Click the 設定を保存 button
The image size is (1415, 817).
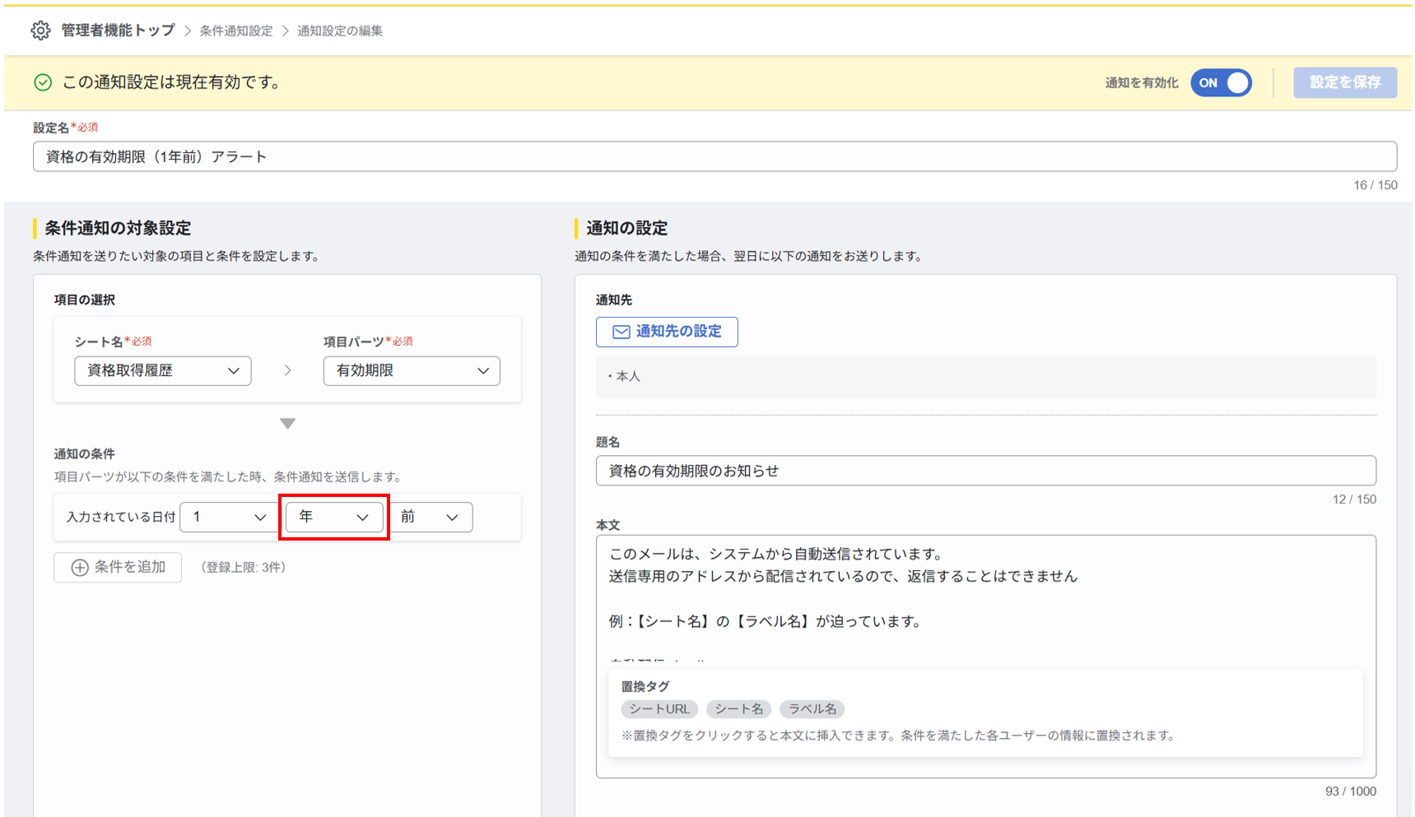tap(1344, 83)
